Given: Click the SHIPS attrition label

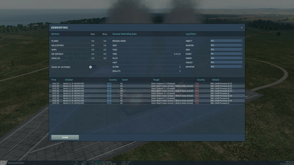Looking at the screenshot, I should [x=54, y=50].
